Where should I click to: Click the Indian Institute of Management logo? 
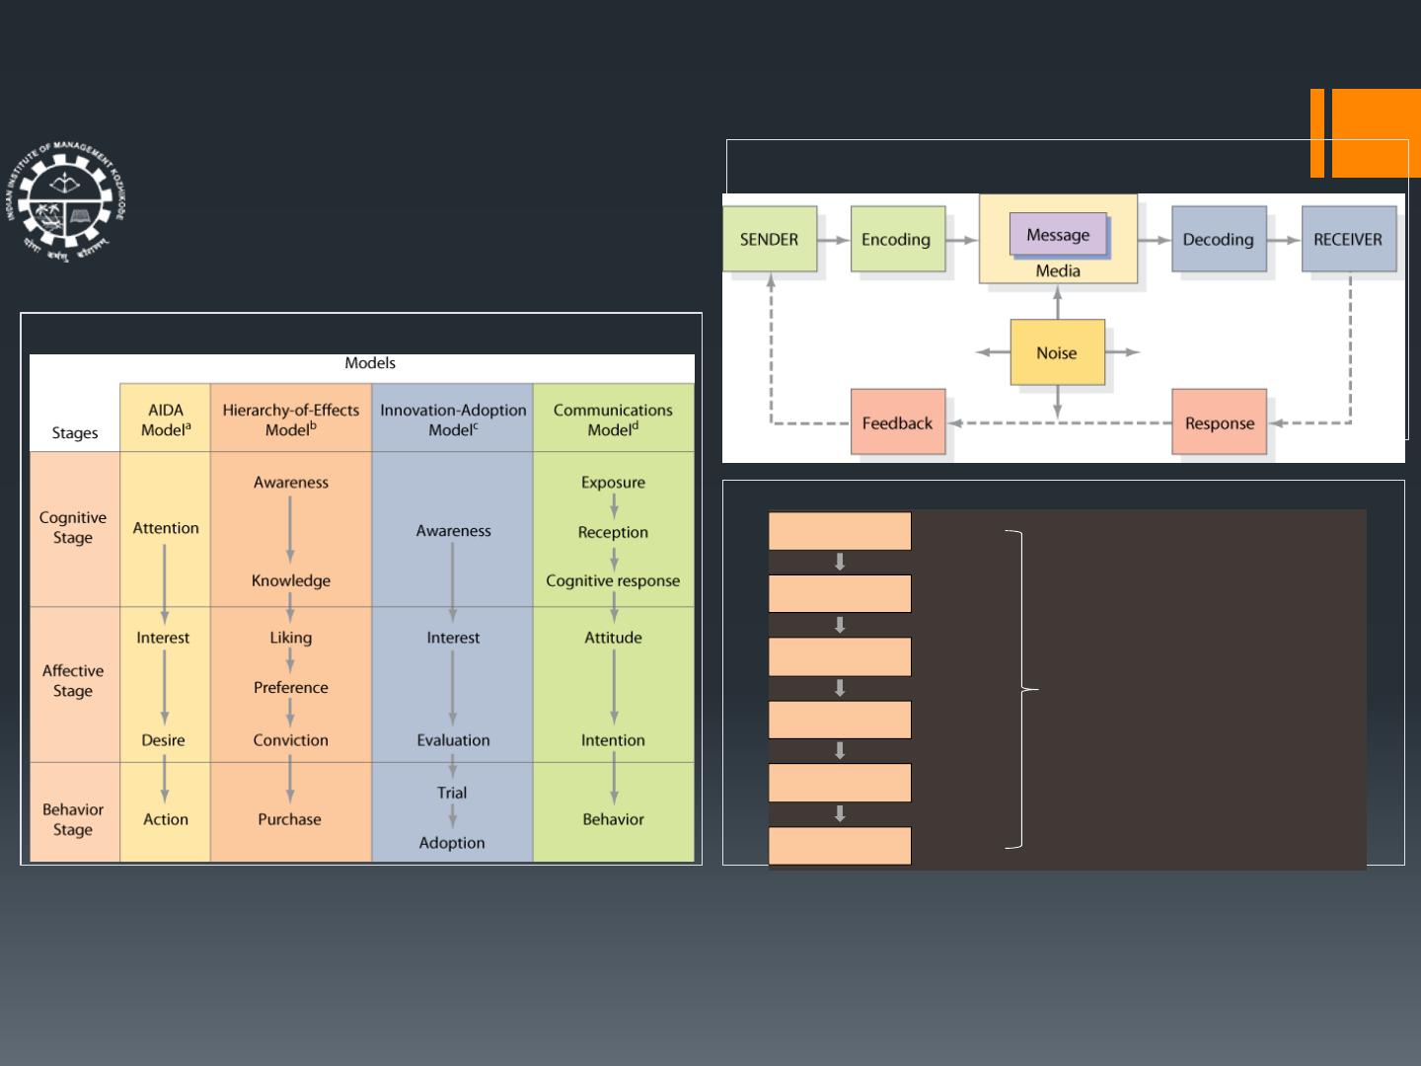[x=65, y=201]
